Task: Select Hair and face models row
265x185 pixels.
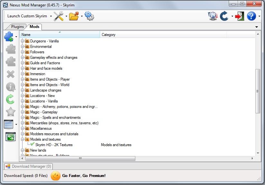Action: (x=46, y=68)
